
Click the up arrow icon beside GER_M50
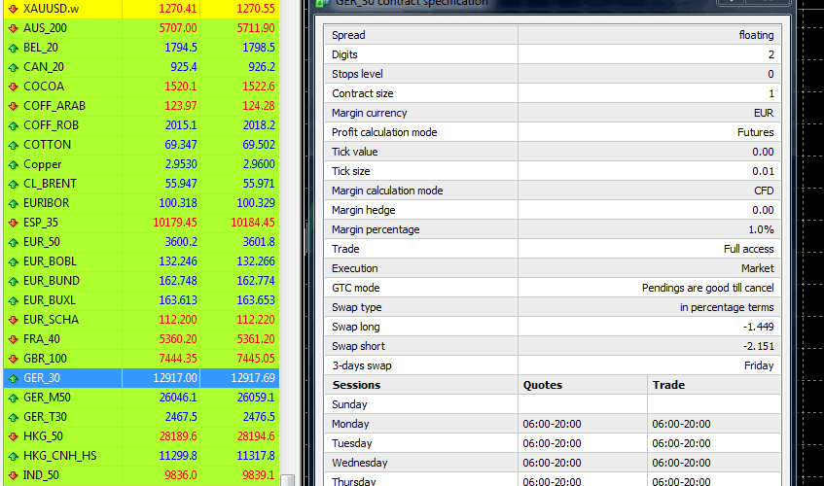click(x=14, y=398)
